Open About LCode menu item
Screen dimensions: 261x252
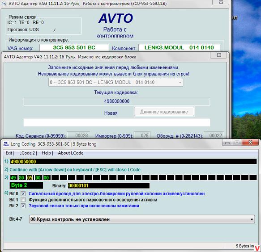click(71, 153)
